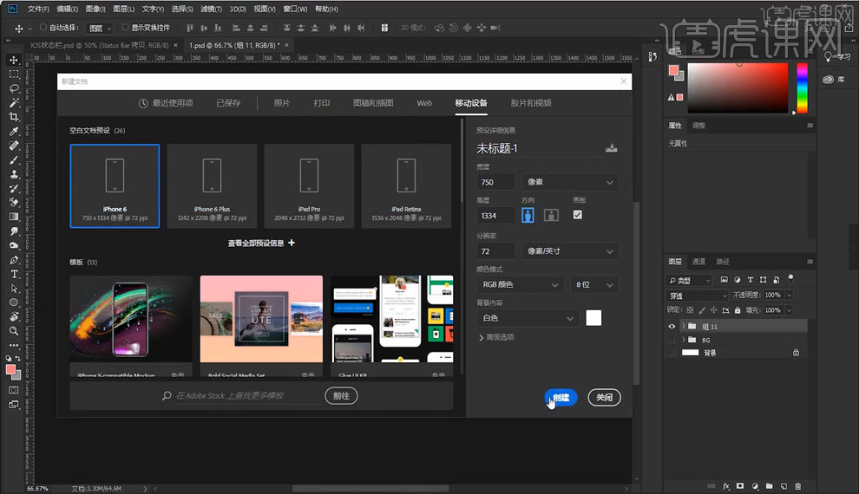Choose landscape orientation icon
The image size is (859, 494).
(551, 215)
